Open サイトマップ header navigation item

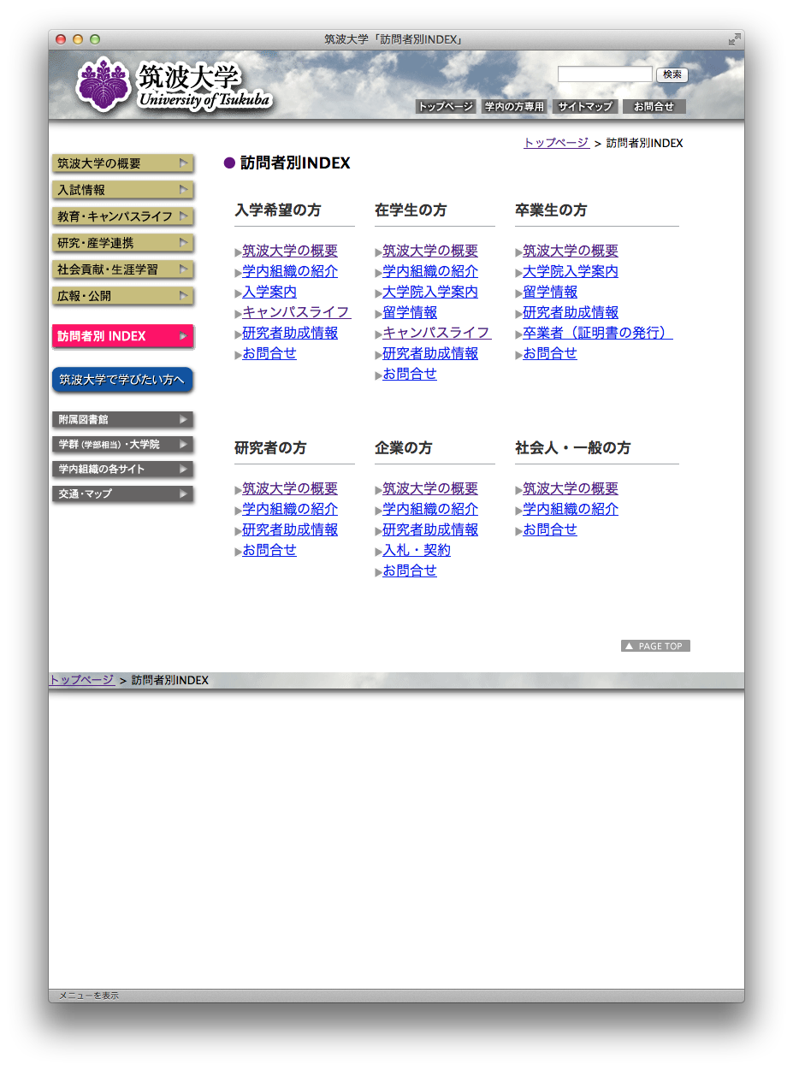click(585, 107)
